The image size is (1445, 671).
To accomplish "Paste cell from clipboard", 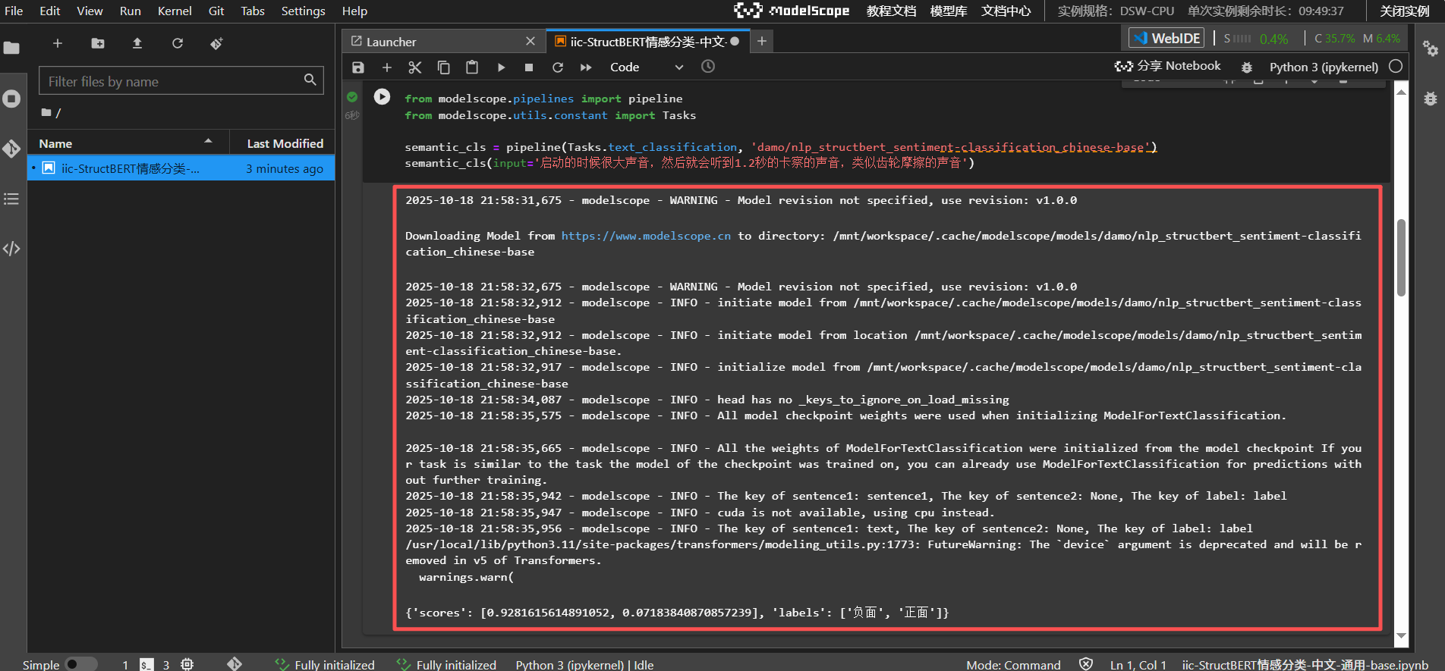I will point(472,67).
